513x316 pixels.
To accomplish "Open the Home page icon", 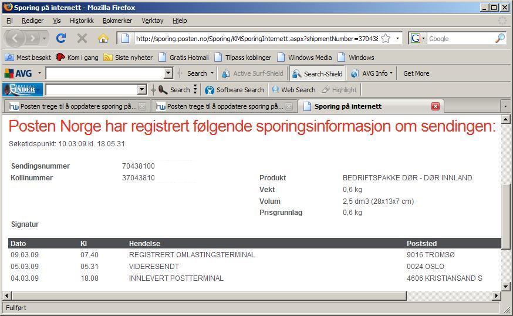I will pos(103,38).
